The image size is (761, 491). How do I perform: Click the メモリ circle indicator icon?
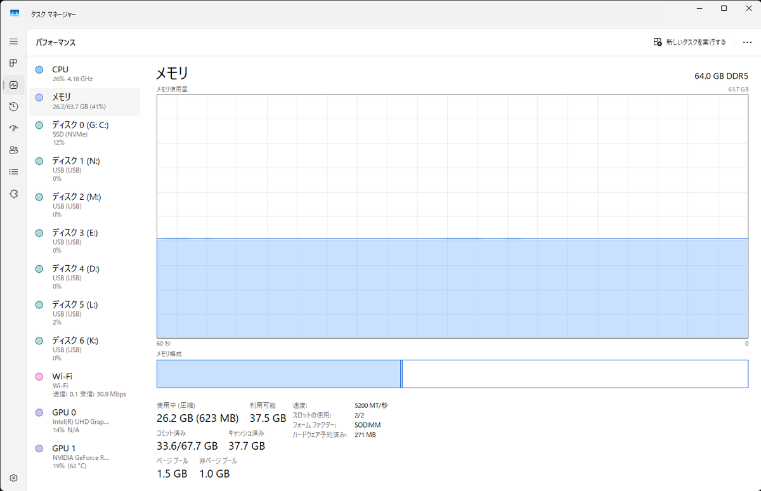coord(39,98)
